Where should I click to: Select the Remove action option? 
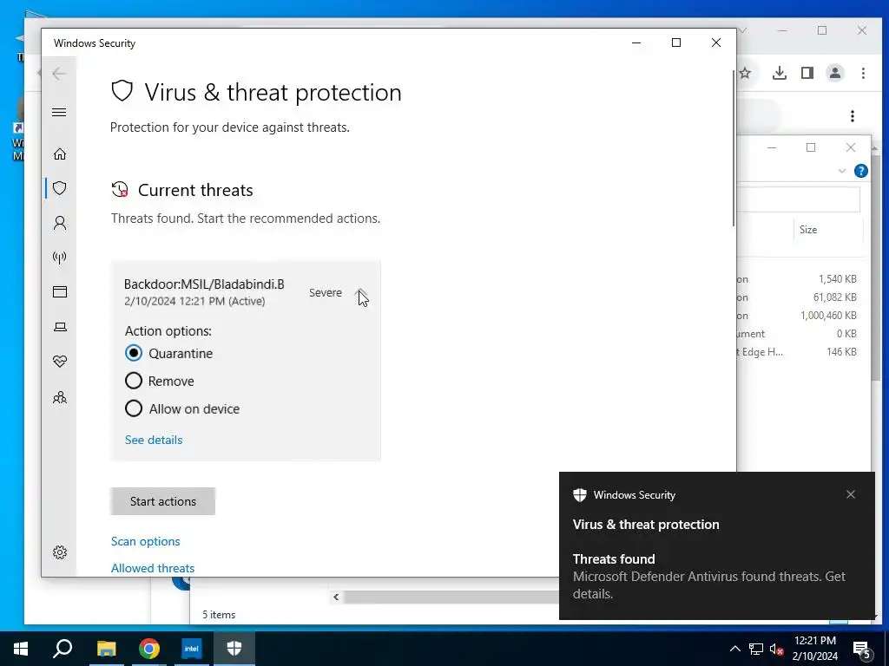[x=133, y=381]
